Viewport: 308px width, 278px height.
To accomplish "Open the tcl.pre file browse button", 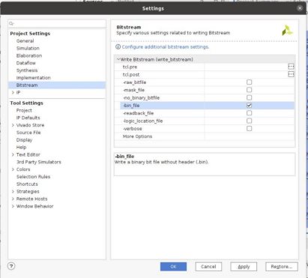I will (291, 67).
